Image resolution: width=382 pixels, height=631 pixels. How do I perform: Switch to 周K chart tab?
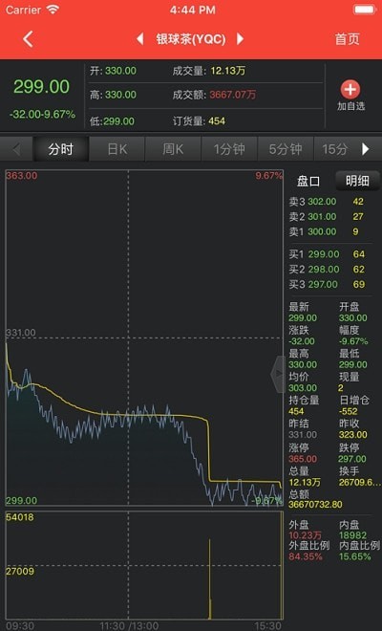click(x=173, y=149)
